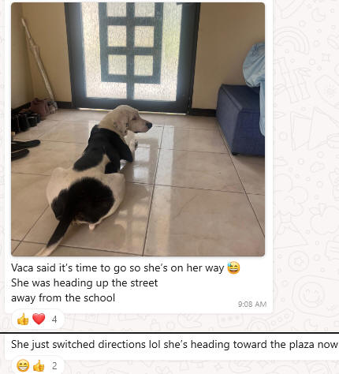
Task: Select the 'Vaca said it's time to go' line
Action: [117, 268]
